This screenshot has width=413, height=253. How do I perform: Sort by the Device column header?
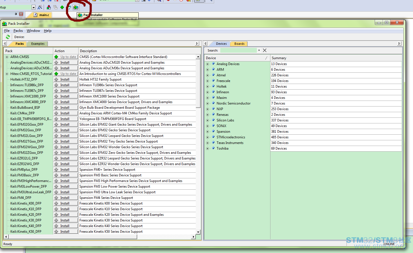pos(237,58)
